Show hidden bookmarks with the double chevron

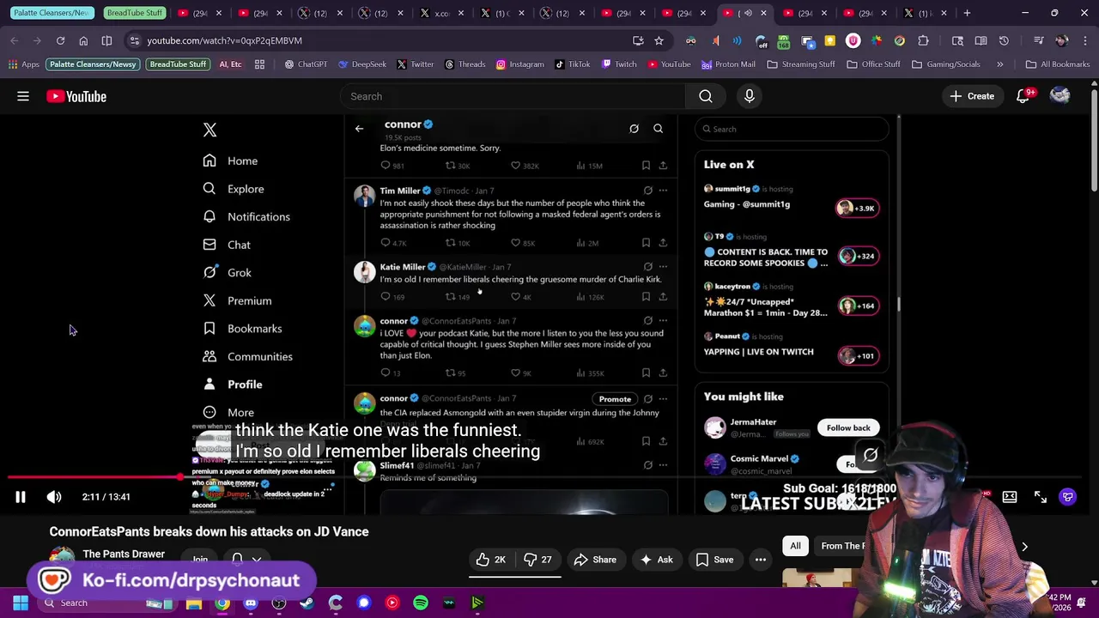click(x=1000, y=64)
